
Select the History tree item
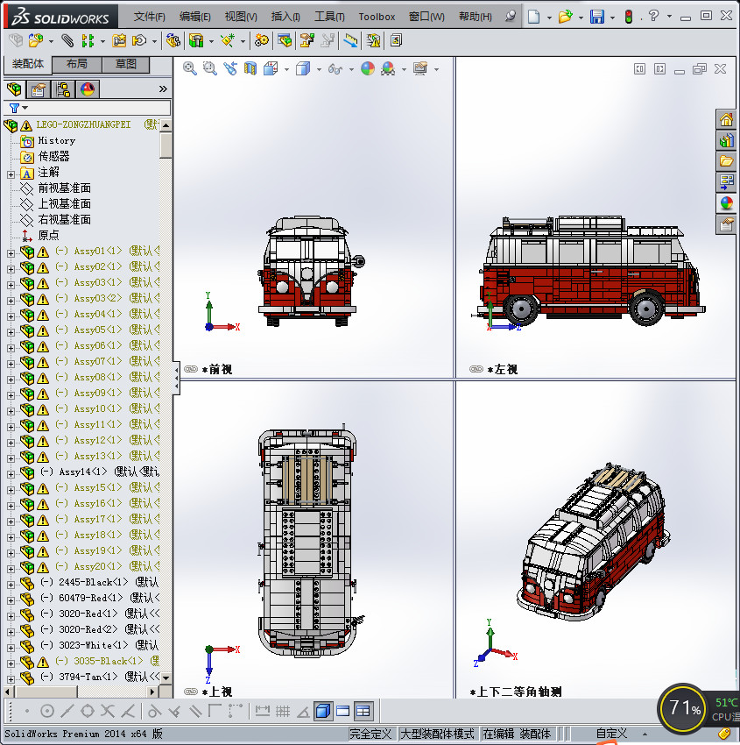(x=56, y=140)
